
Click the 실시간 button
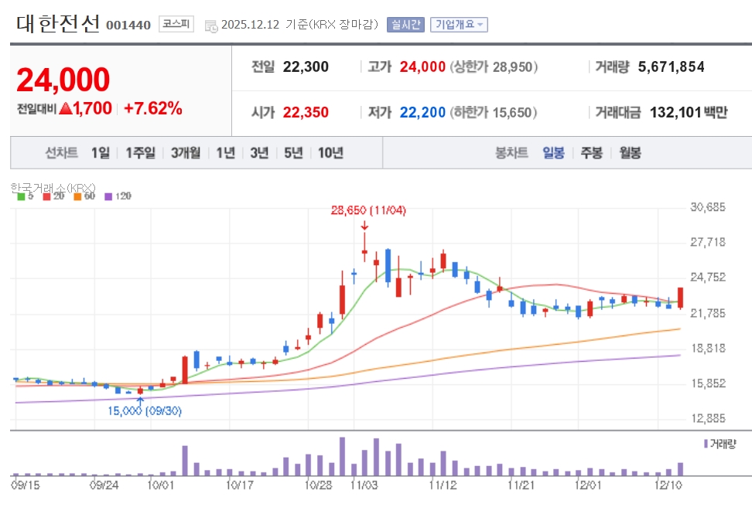[x=405, y=25]
